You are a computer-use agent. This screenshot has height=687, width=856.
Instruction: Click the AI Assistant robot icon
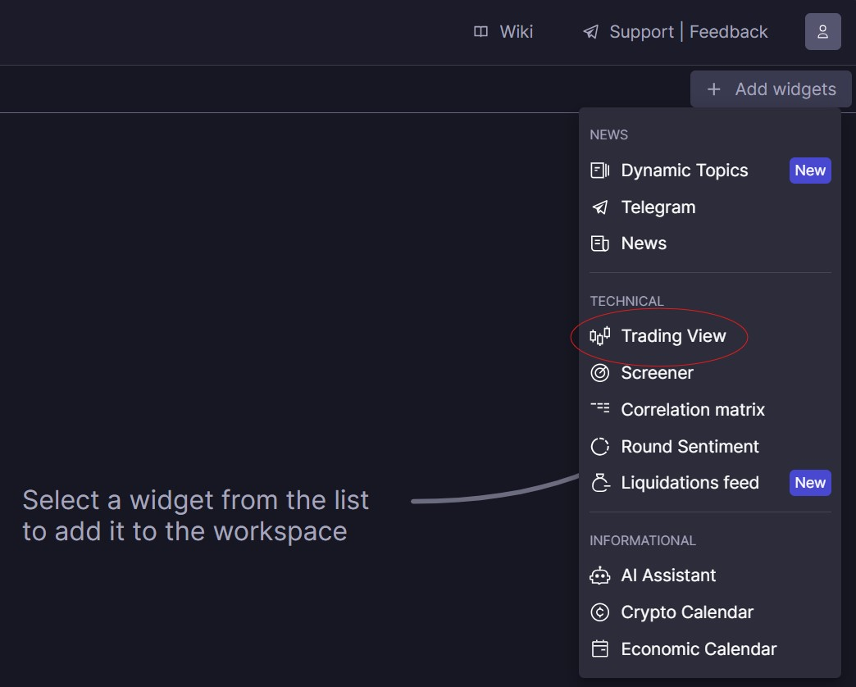[600, 576]
